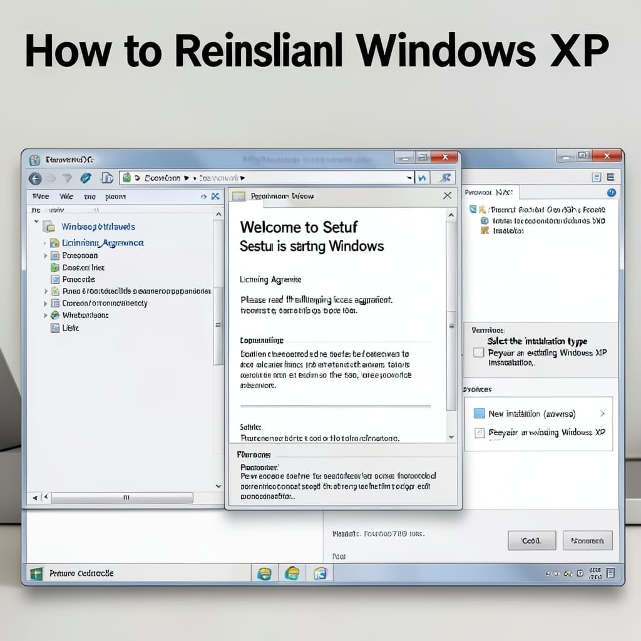
Task: Click the back arrow navigation button
Action: point(35,178)
